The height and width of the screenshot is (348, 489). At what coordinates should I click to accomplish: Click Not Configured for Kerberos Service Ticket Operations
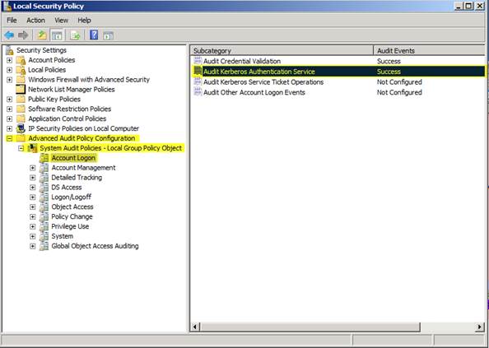(x=399, y=82)
